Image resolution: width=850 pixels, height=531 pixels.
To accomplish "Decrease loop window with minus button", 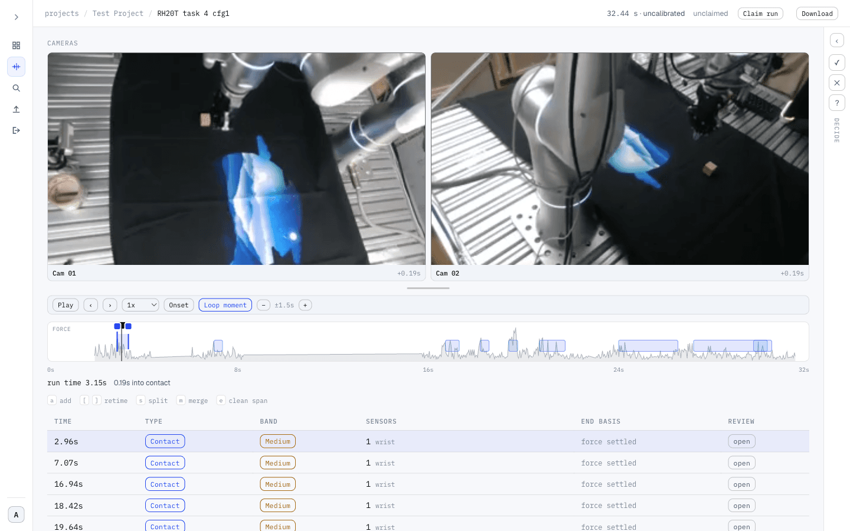I will (x=263, y=305).
